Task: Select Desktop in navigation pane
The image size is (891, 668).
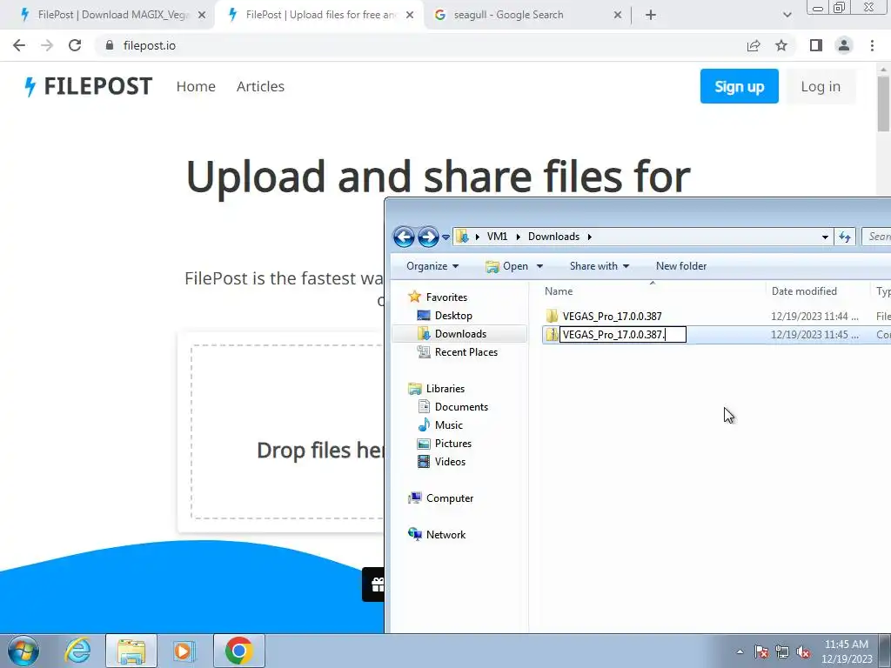Action: [x=452, y=315]
